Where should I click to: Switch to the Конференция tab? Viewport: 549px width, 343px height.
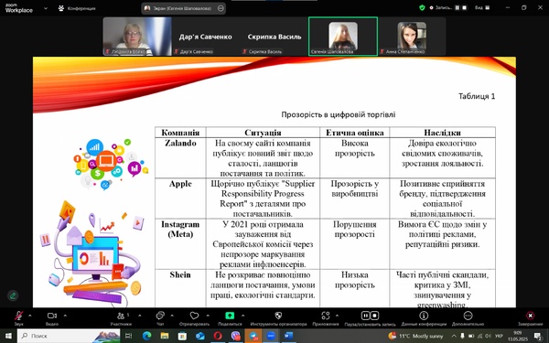pyautogui.click(x=77, y=8)
